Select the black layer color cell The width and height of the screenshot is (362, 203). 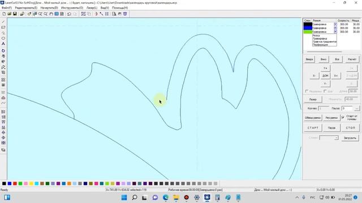pos(308,24)
